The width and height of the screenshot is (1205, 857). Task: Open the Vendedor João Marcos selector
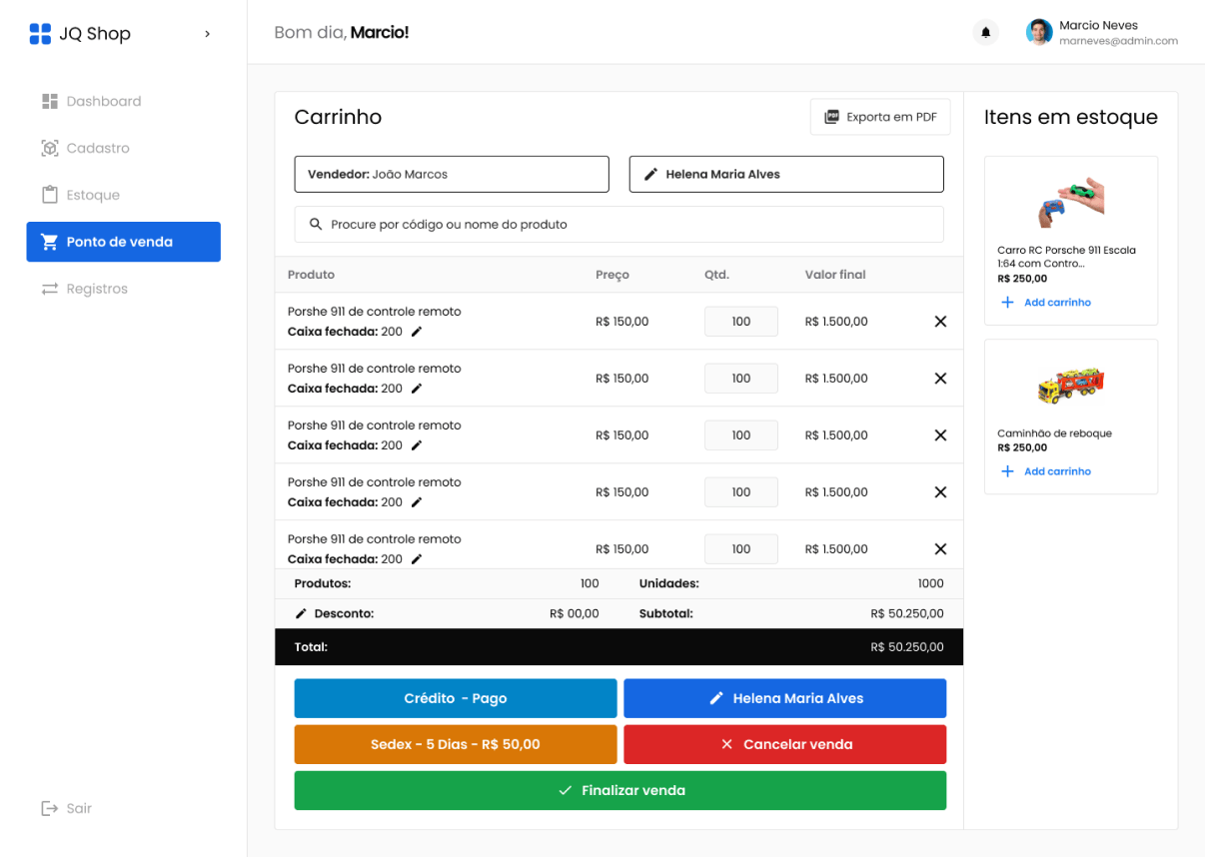[x=451, y=174]
